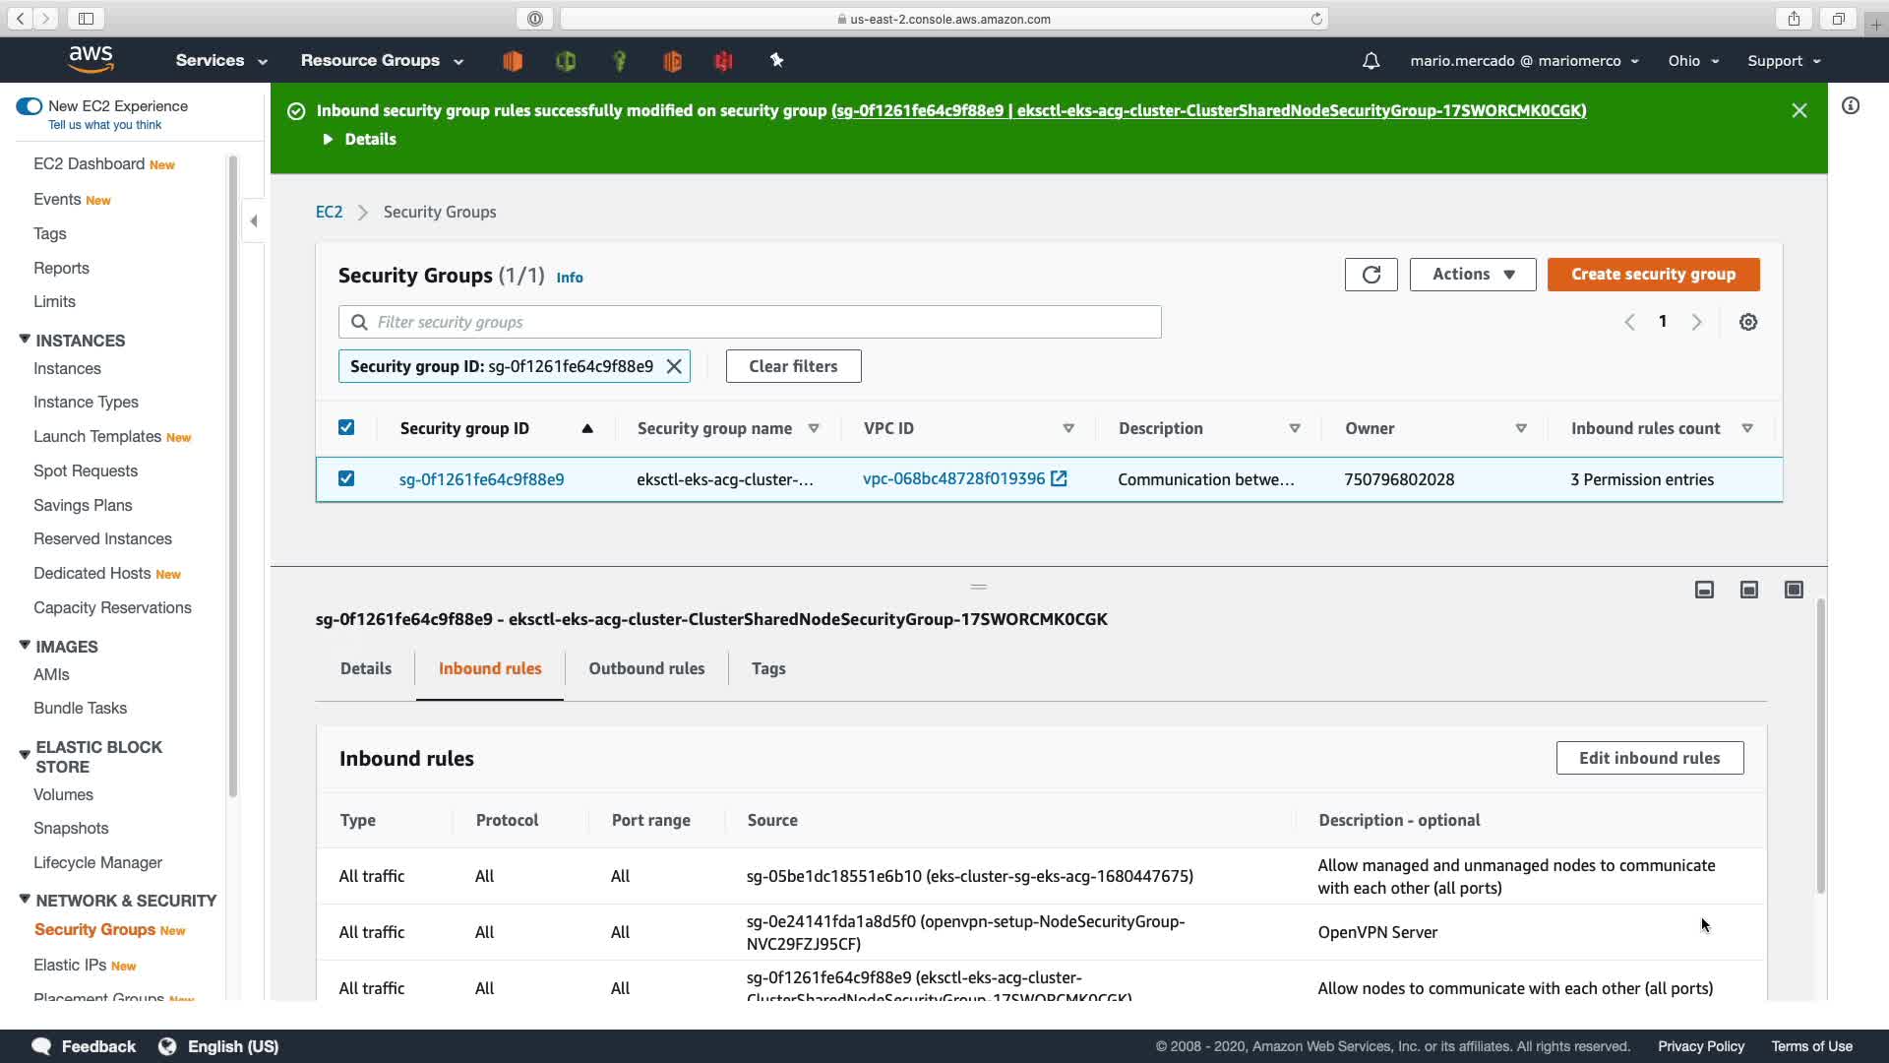Click the refresh security groups icon button
Viewport: 1889px width, 1063px height.
click(x=1371, y=275)
